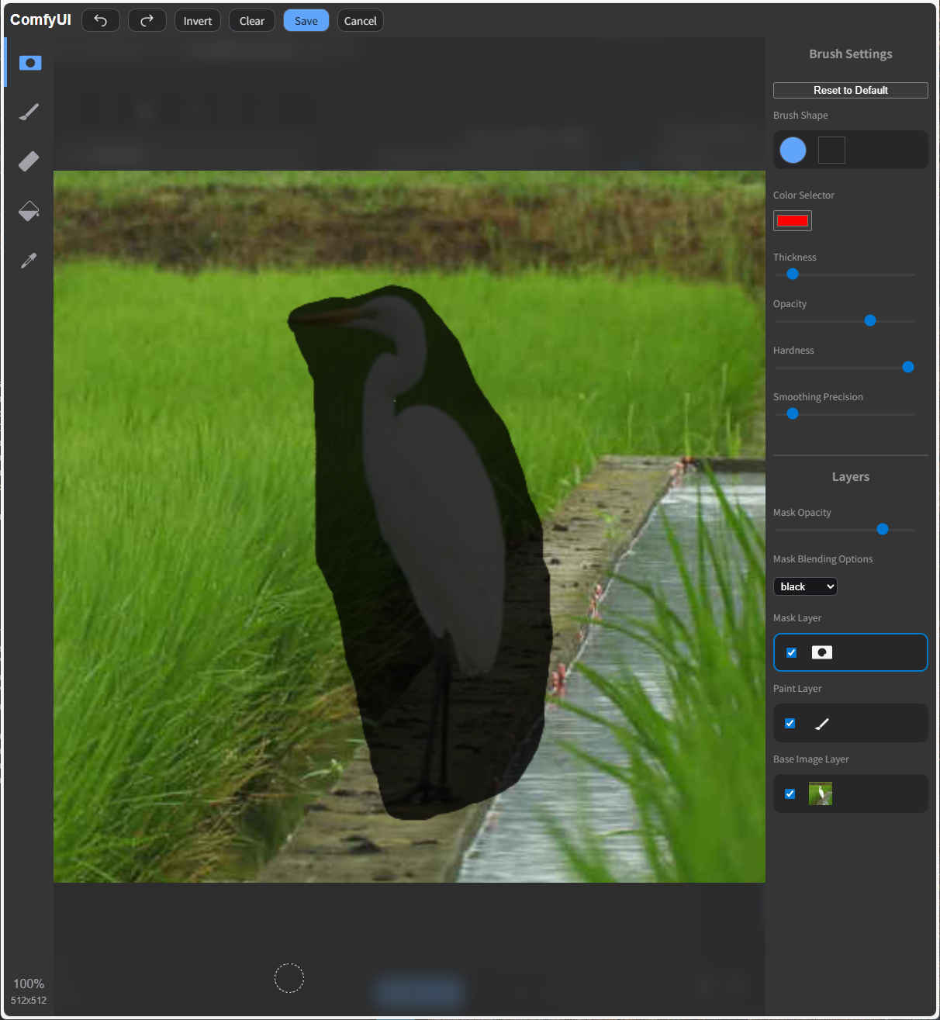
Task: Toggle Mask Layer visibility checkbox
Action: coord(791,652)
